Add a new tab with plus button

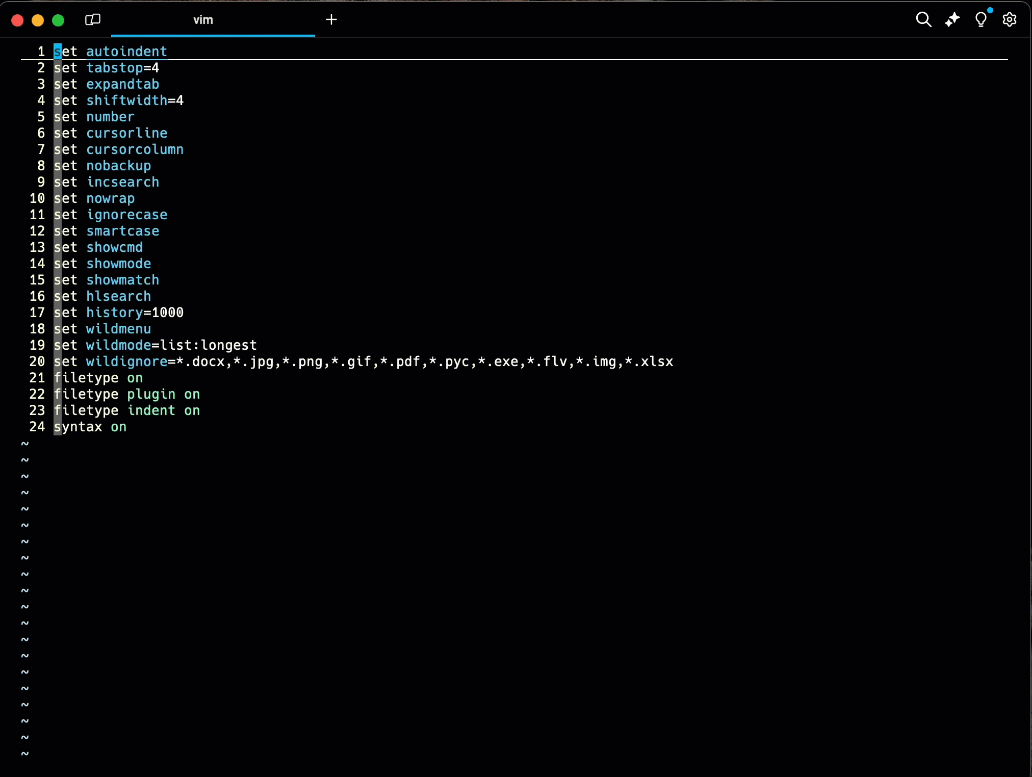click(331, 20)
